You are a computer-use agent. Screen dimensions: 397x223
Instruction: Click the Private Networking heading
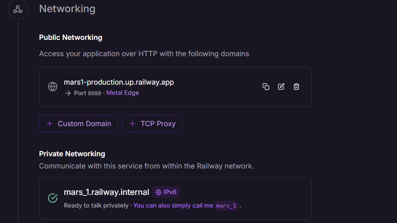(72, 154)
